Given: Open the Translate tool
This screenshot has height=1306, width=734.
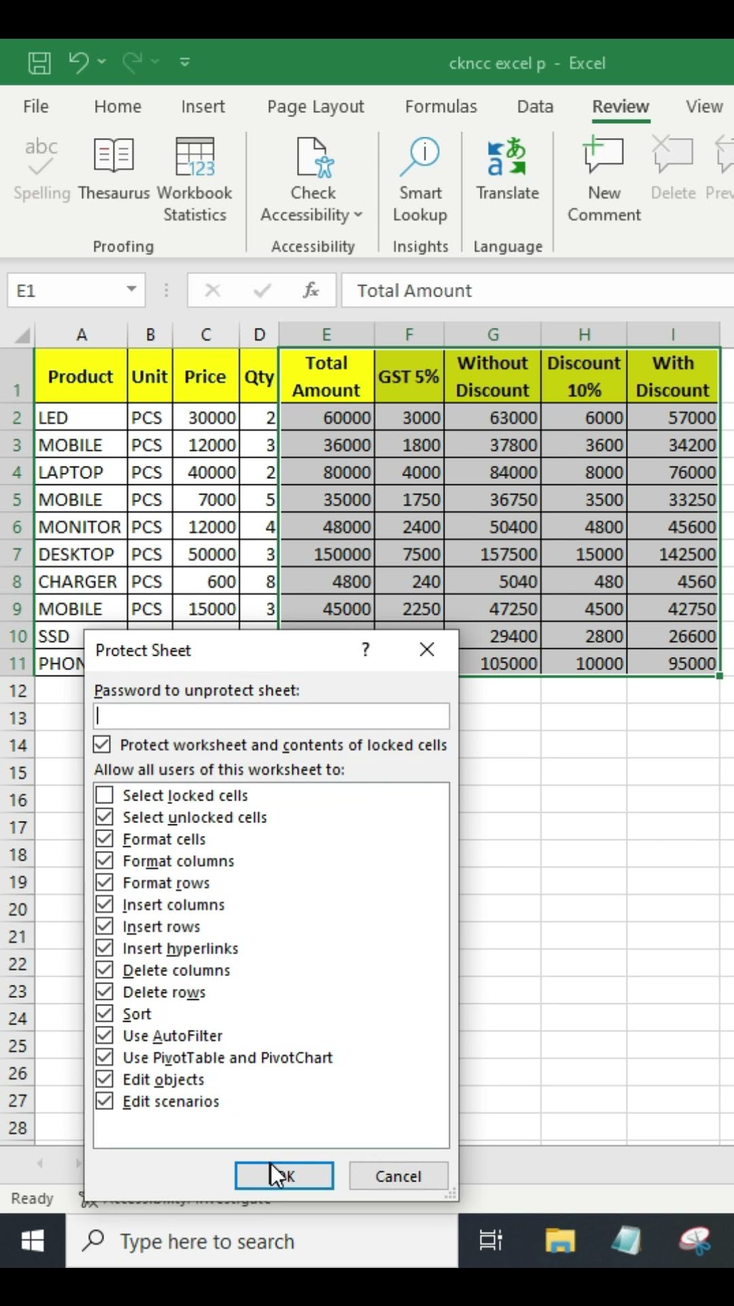Looking at the screenshot, I should pyautogui.click(x=508, y=170).
